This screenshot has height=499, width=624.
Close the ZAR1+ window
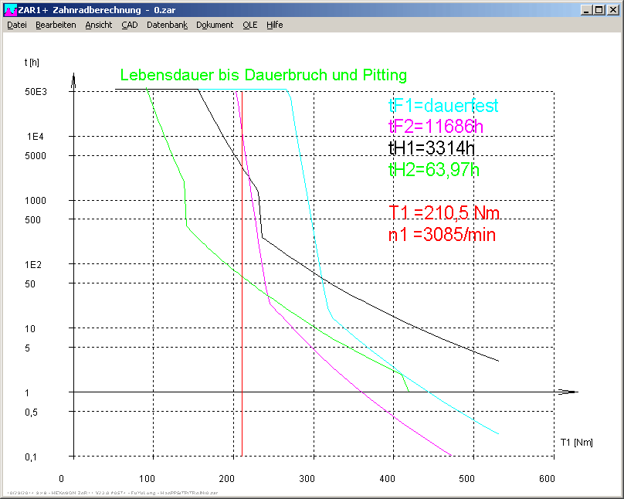[x=613, y=10]
